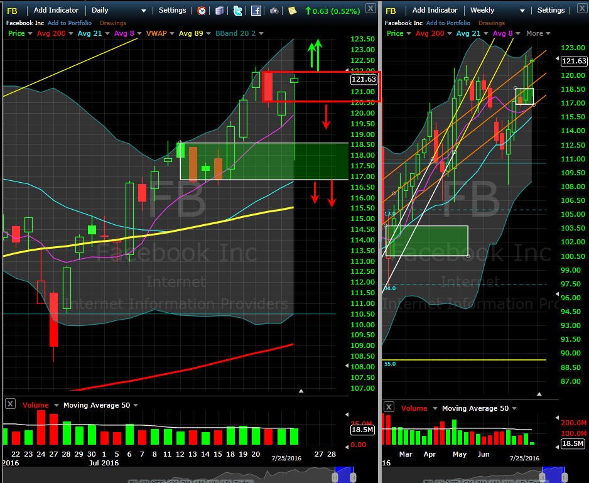589x483 pixels.
Task: Click the daily chart pane resize triangle marker
Action: (x=301, y=391)
